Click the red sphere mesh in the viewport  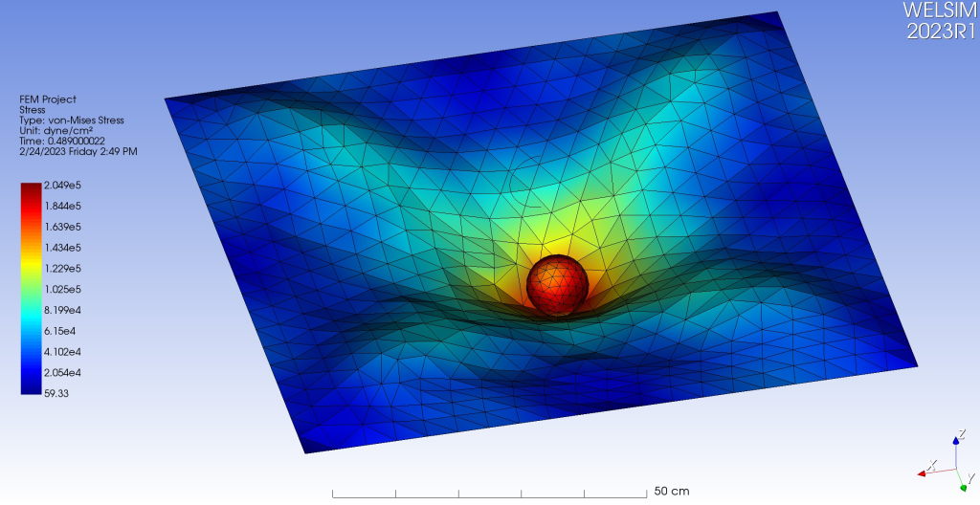click(558, 284)
